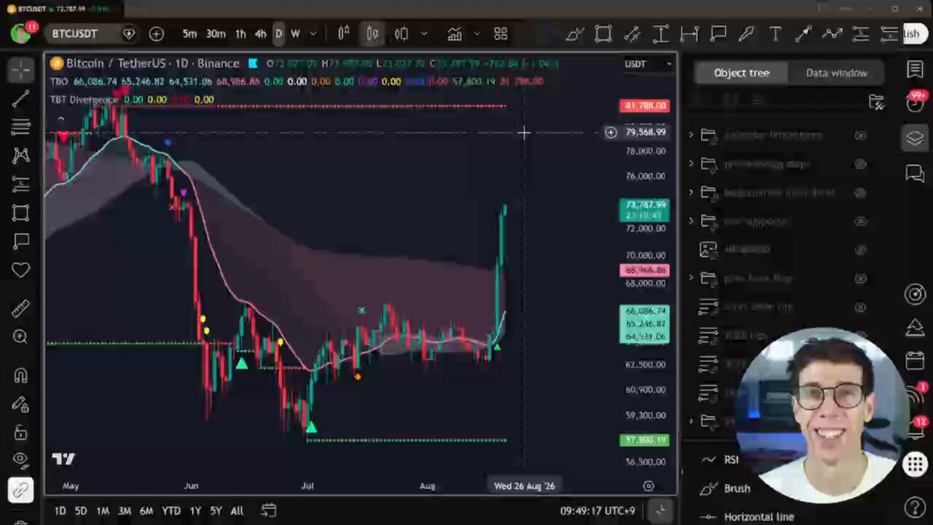Select the brush tool in top favorites bar
The width and height of the screenshot is (933, 525).
point(575,34)
